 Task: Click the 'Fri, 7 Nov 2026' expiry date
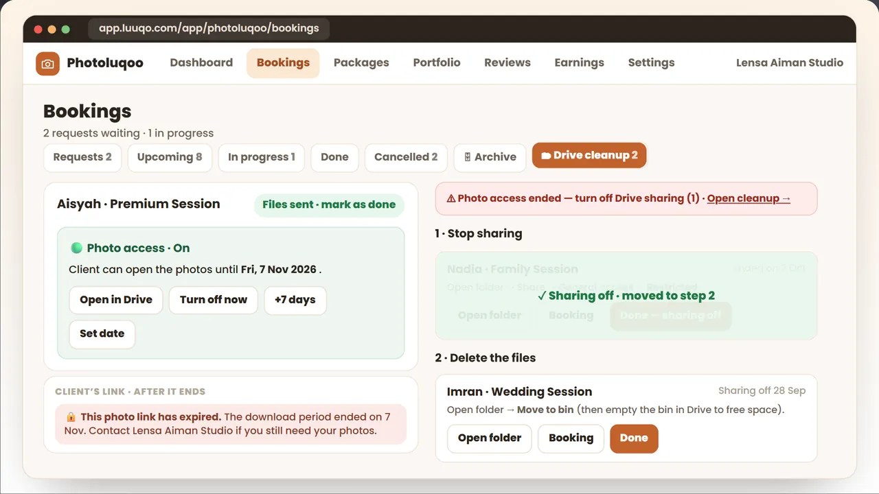[279, 270]
